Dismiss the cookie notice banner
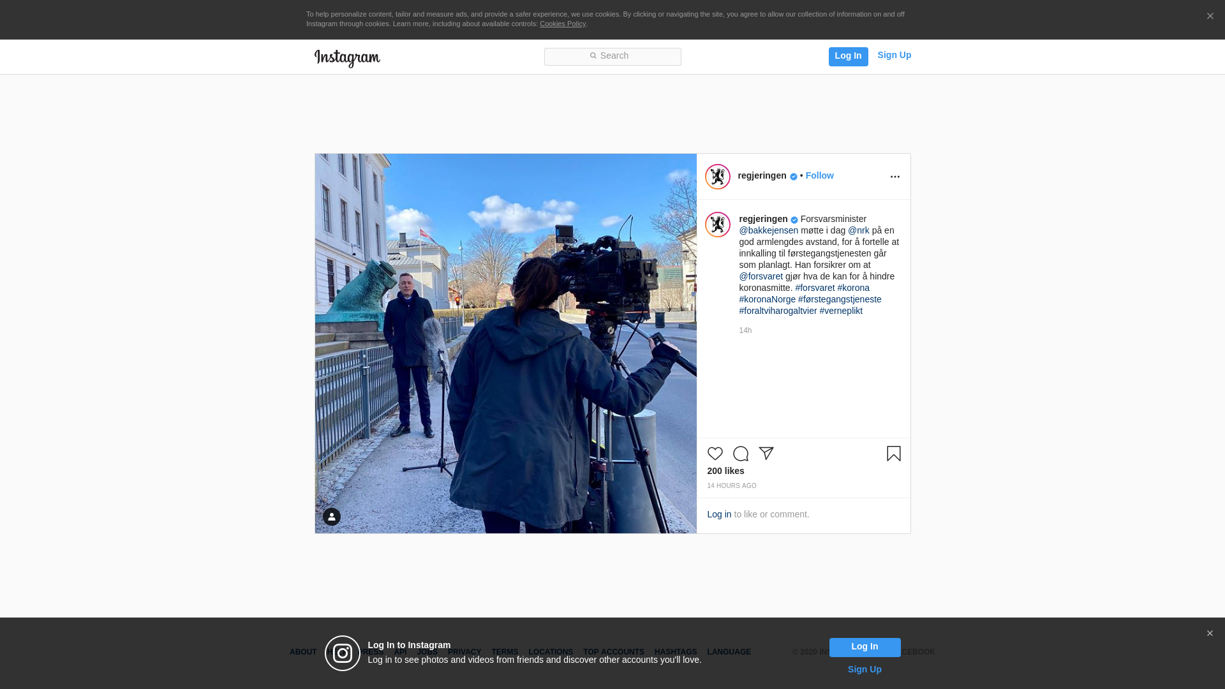Screen dimensions: 1225x689 [x=1210, y=17]
